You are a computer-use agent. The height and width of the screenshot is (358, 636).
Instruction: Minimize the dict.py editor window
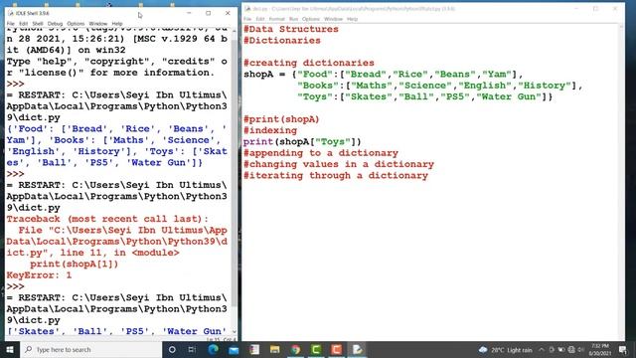pos(576,9)
